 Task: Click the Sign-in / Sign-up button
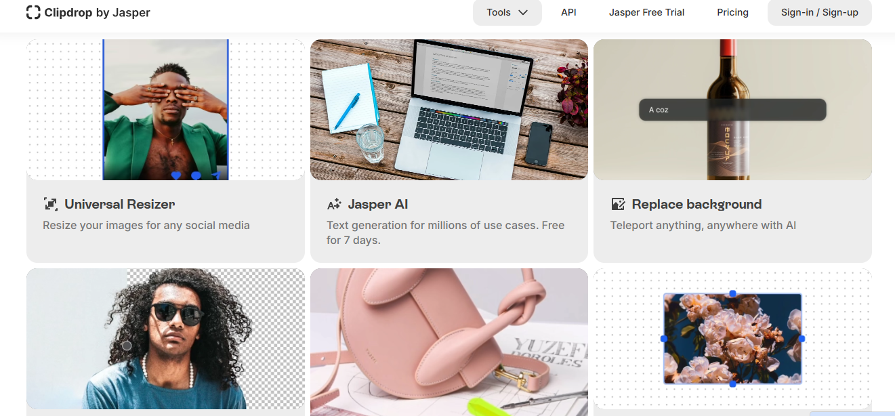click(x=819, y=12)
